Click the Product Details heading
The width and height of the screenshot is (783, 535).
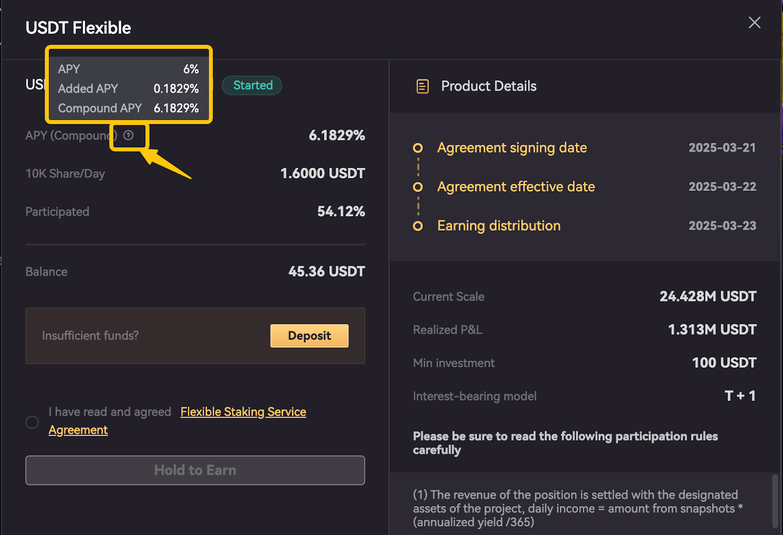point(488,87)
